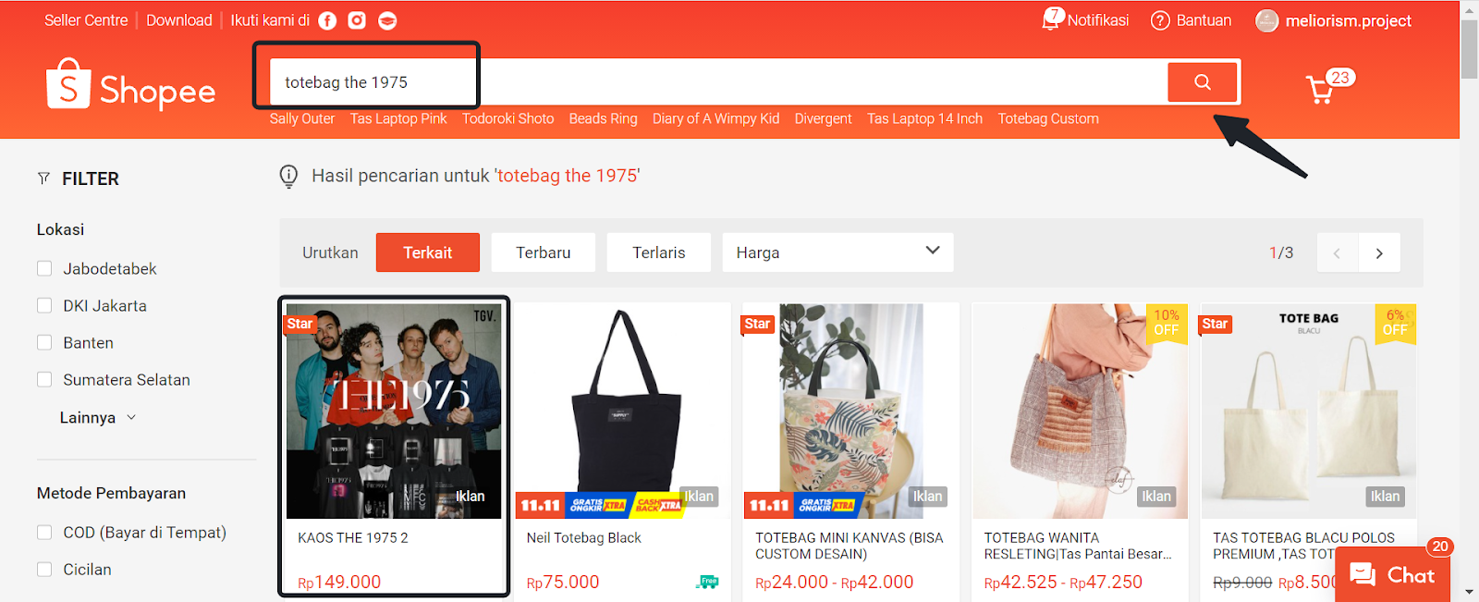Open the Seller Centre link

pos(86,20)
